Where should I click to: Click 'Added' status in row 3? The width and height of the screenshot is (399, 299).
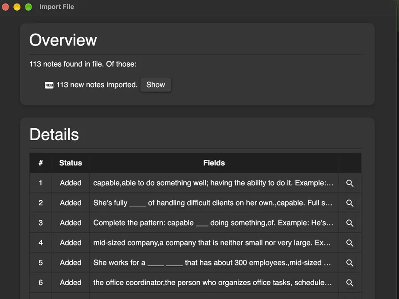coord(70,223)
